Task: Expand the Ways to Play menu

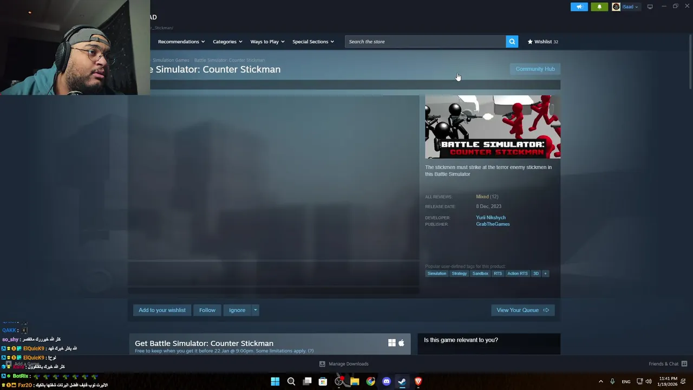Action: click(x=267, y=42)
